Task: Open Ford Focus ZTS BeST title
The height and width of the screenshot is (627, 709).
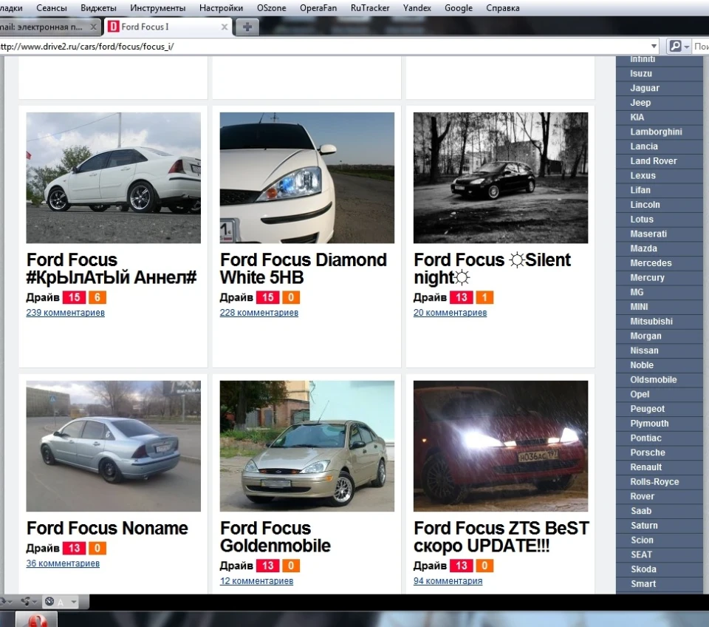Action: coord(501,537)
